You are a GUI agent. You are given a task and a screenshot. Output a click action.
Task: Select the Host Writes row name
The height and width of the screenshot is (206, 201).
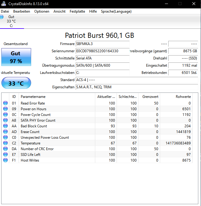pyautogui.click(x=30, y=160)
